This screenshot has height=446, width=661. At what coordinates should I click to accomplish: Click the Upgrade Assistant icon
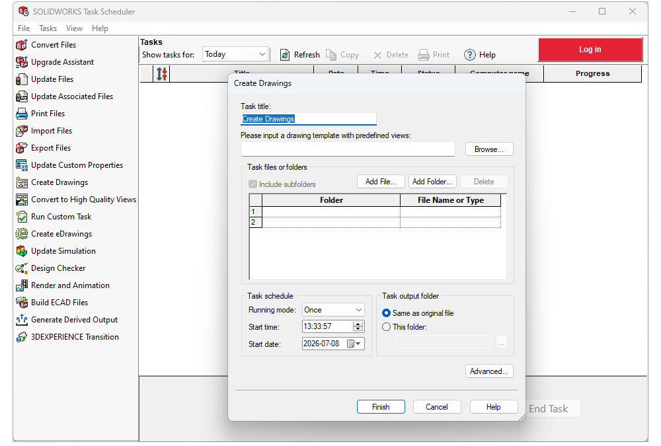(22, 62)
